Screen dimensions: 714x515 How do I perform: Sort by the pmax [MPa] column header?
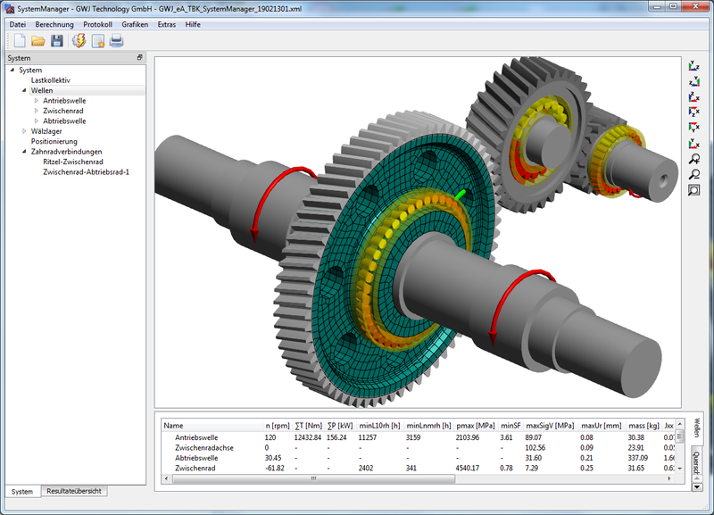coord(475,426)
